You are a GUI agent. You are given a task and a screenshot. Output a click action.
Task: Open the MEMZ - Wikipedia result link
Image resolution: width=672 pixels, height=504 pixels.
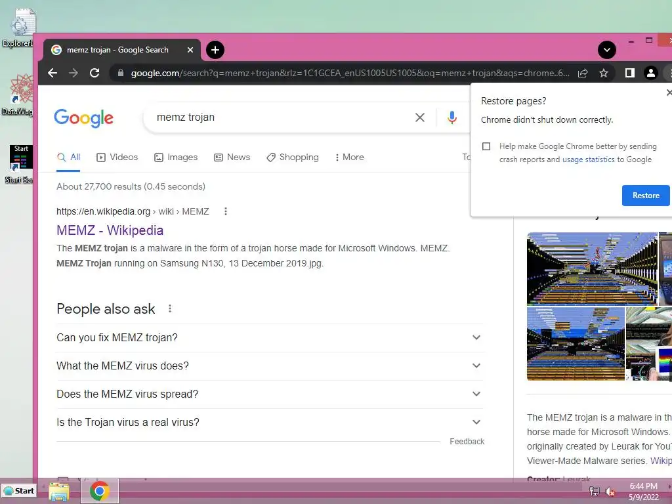tap(110, 230)
